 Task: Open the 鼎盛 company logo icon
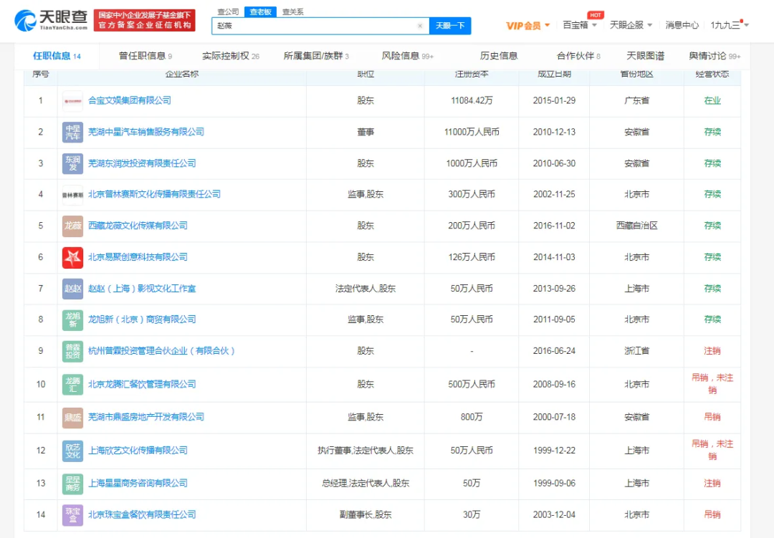pyautogui.click(x=72, y=418)
